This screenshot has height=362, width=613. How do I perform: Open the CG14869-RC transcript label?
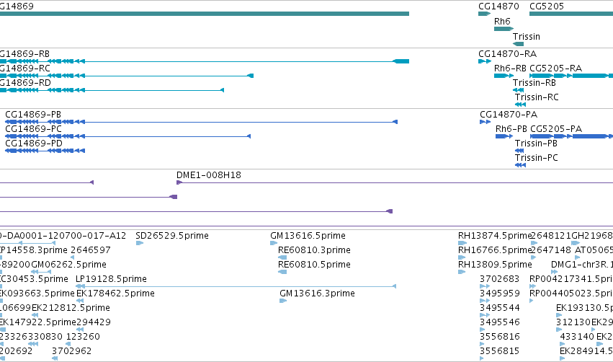(25, 69)
